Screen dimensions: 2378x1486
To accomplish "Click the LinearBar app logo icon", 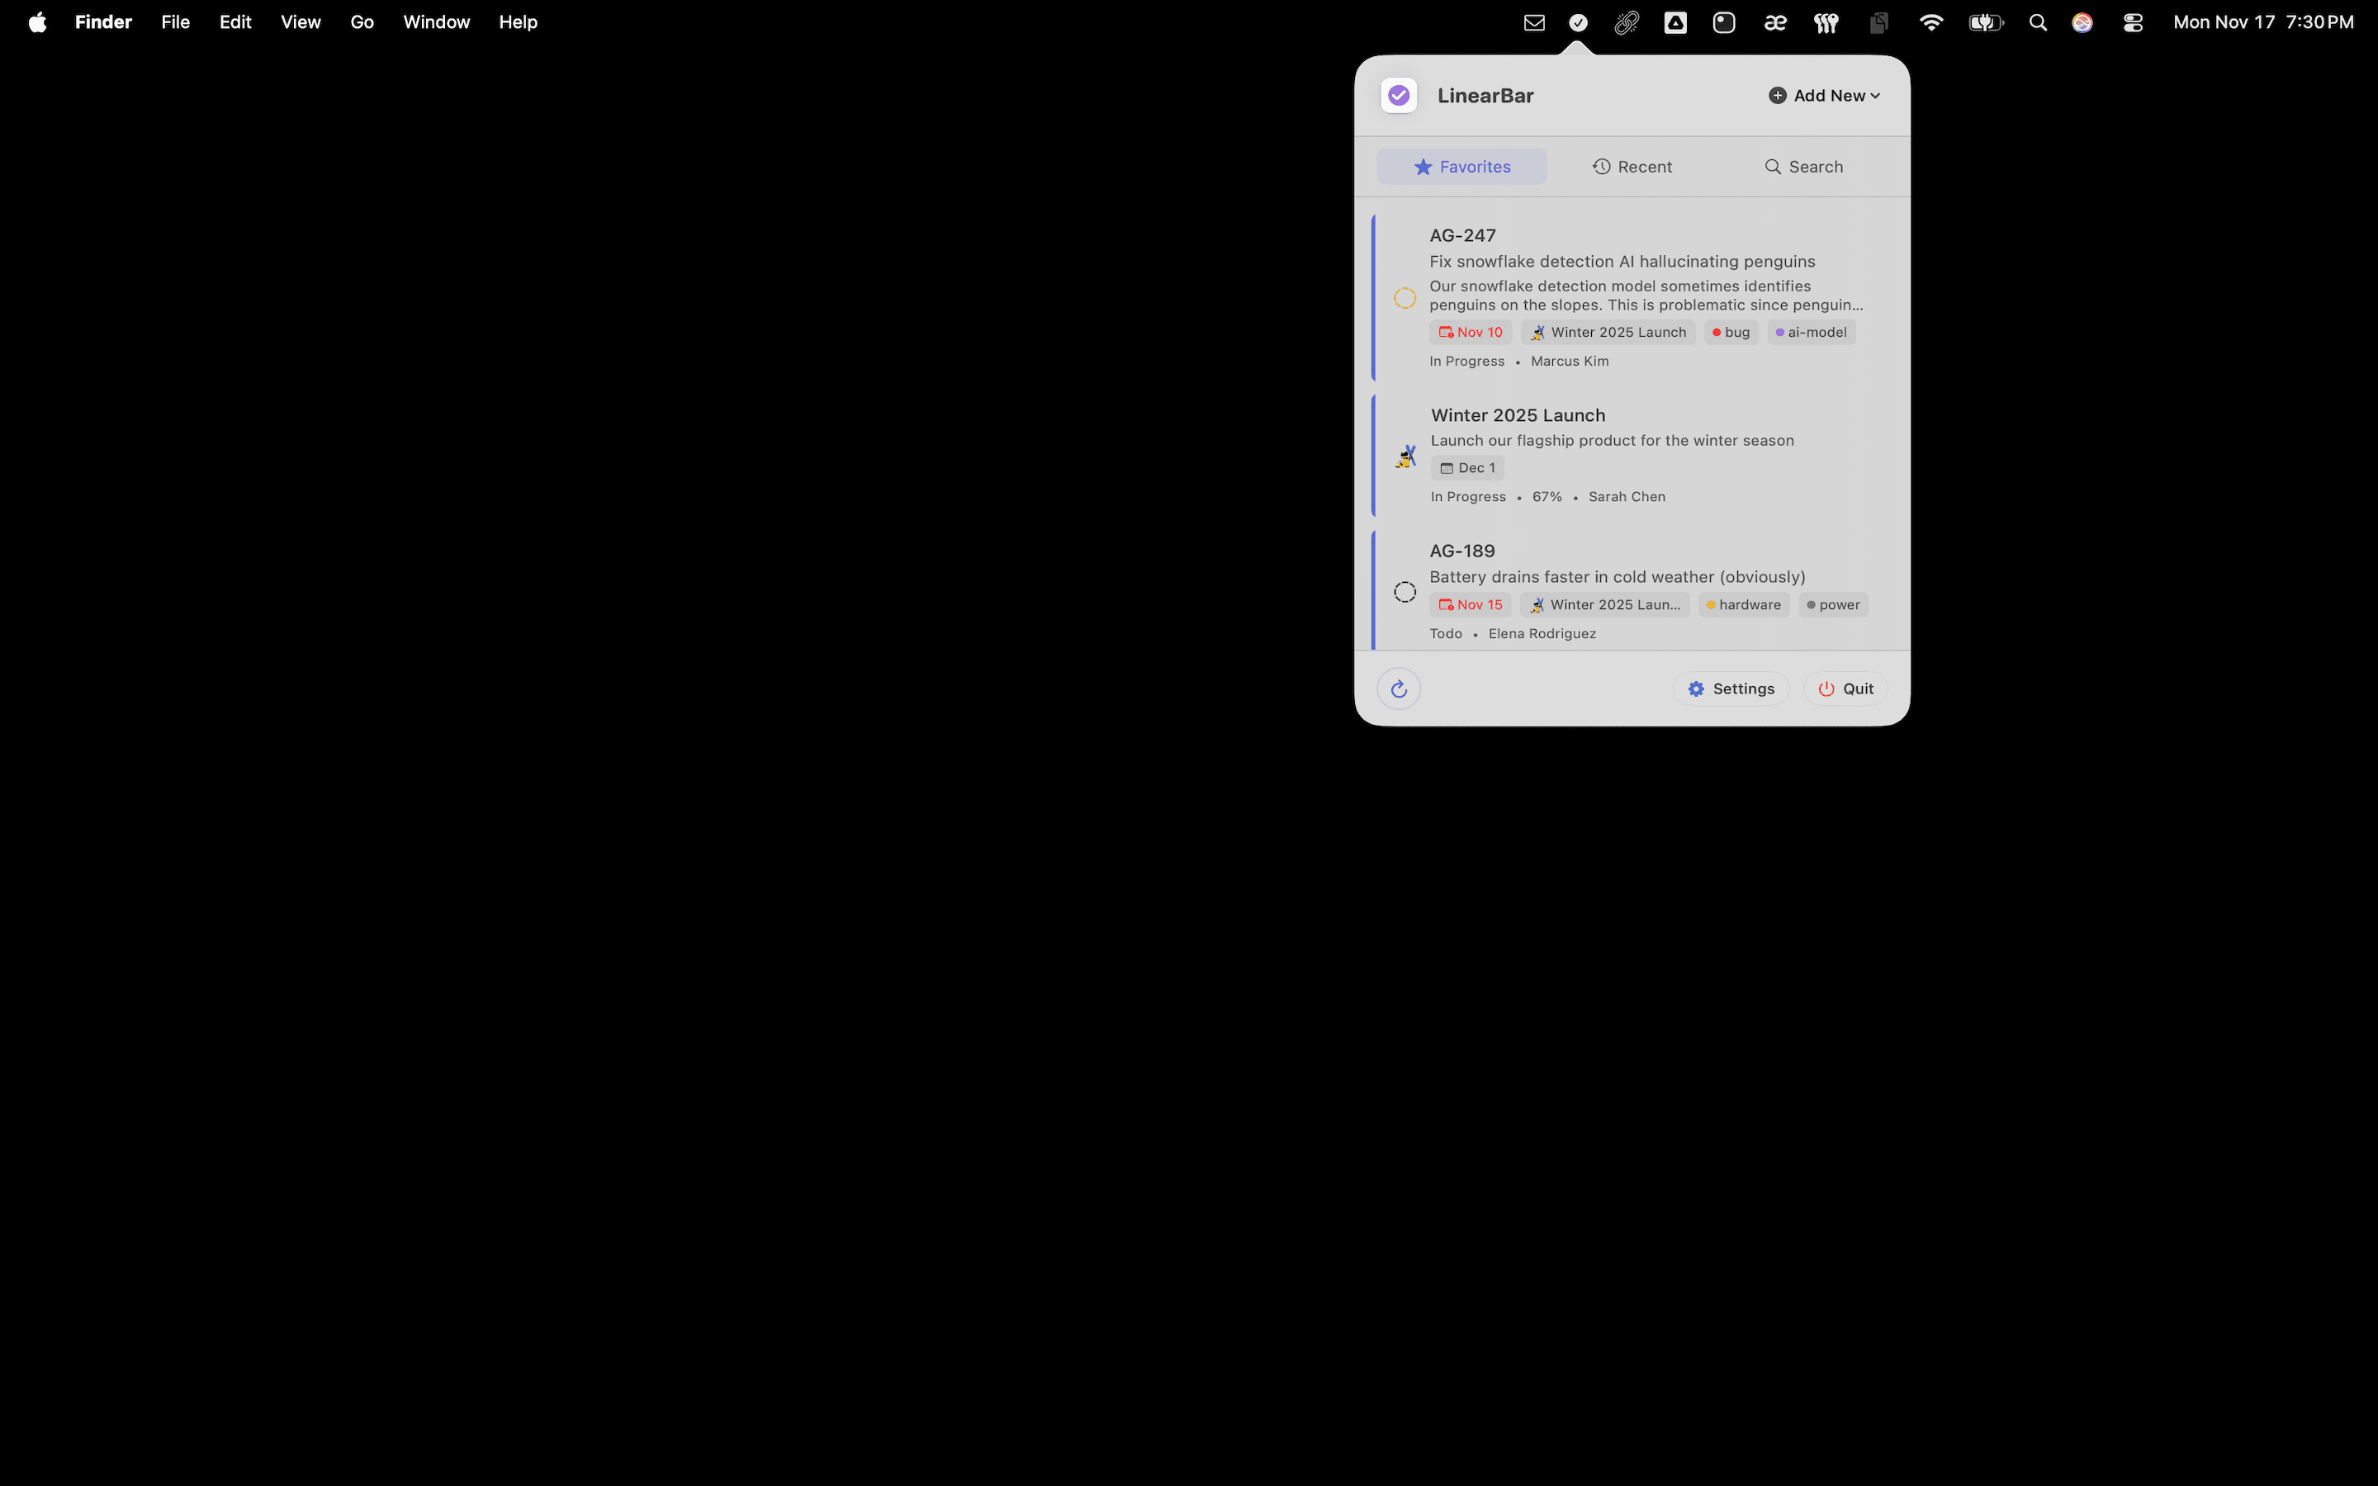I will [1398, 94].
